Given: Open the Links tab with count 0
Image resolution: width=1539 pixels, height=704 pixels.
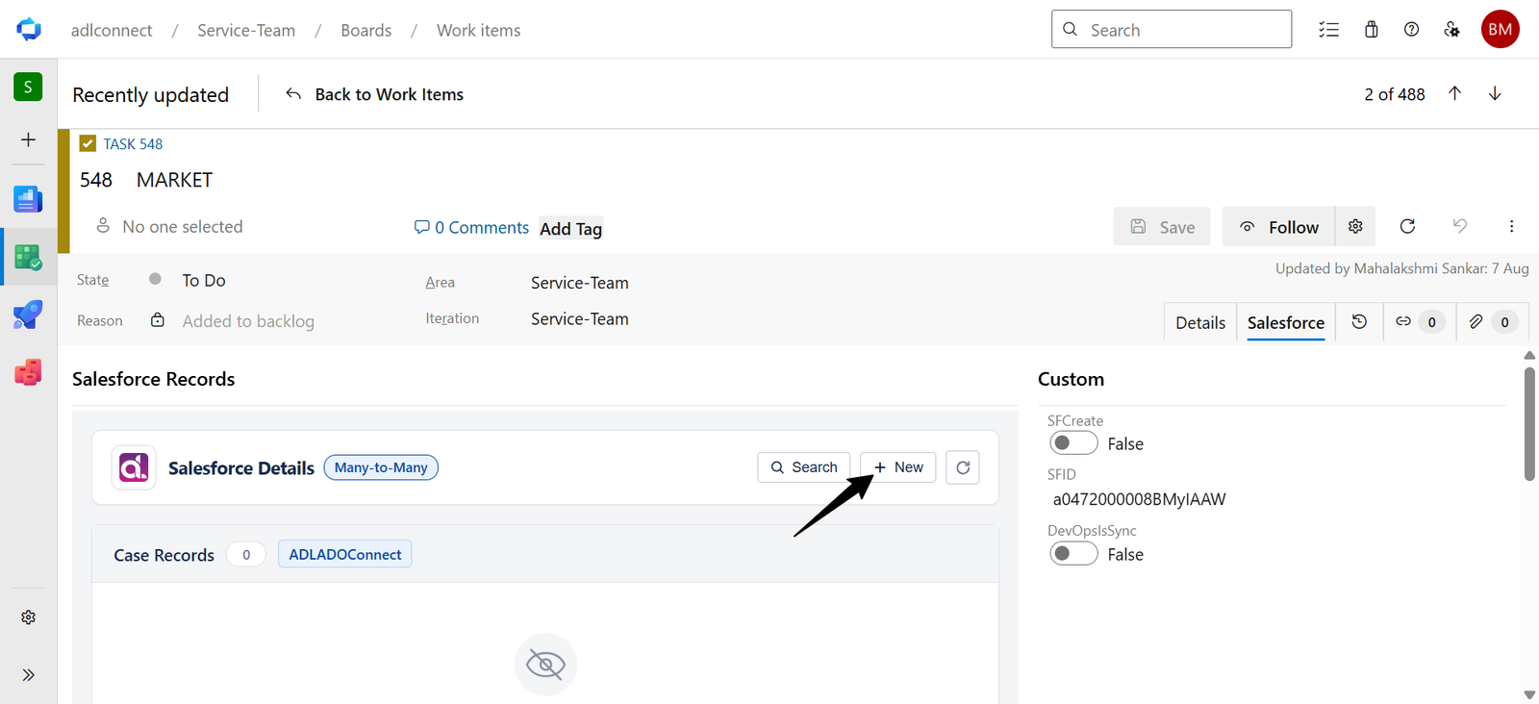Looking at the screenshot, I should (x=1419, y=322).
